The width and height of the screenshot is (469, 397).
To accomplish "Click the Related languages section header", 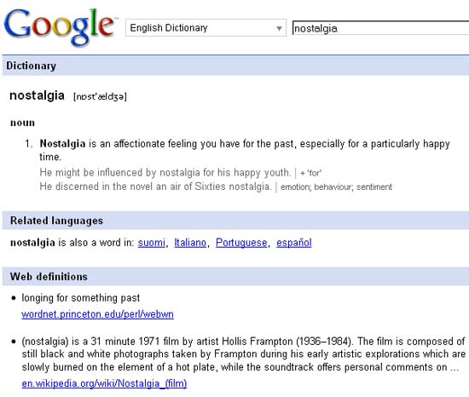I will coord(235,221).
